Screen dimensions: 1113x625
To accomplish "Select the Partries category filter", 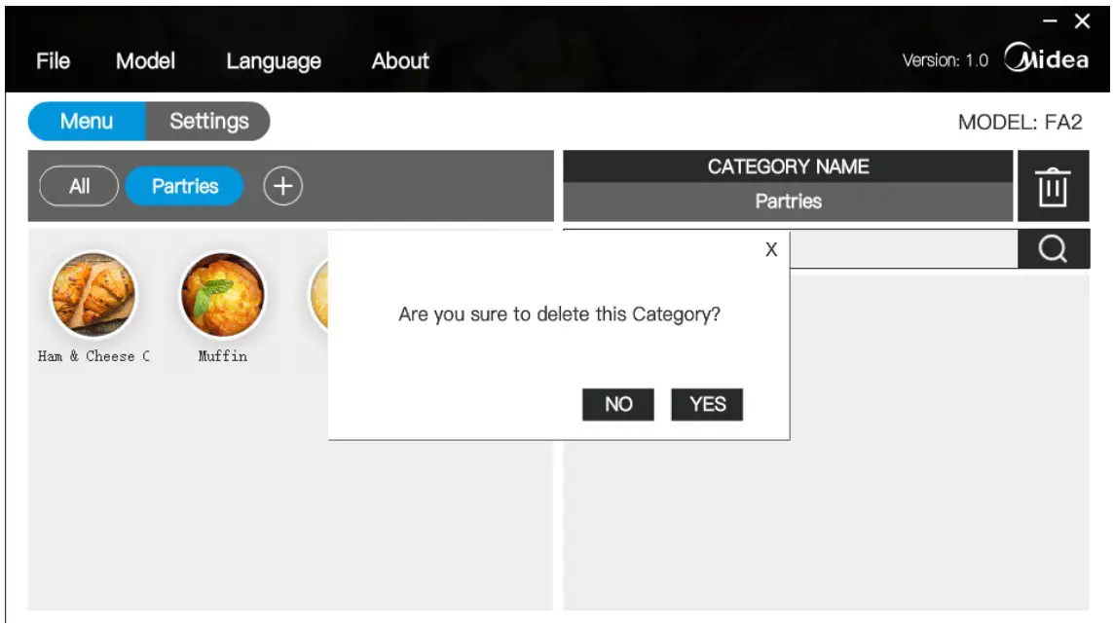I will point(184,185).
